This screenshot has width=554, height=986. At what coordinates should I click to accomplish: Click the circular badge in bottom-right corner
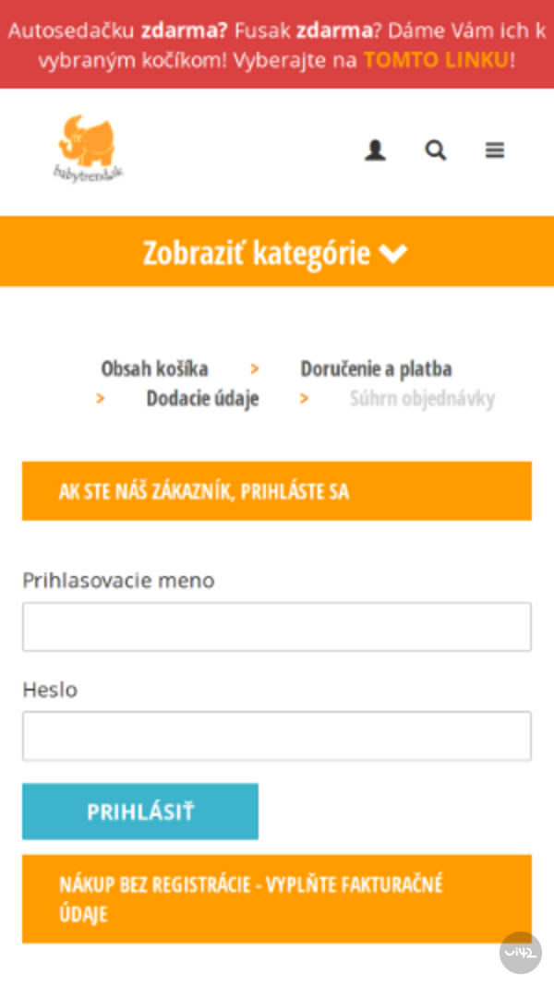520,953
